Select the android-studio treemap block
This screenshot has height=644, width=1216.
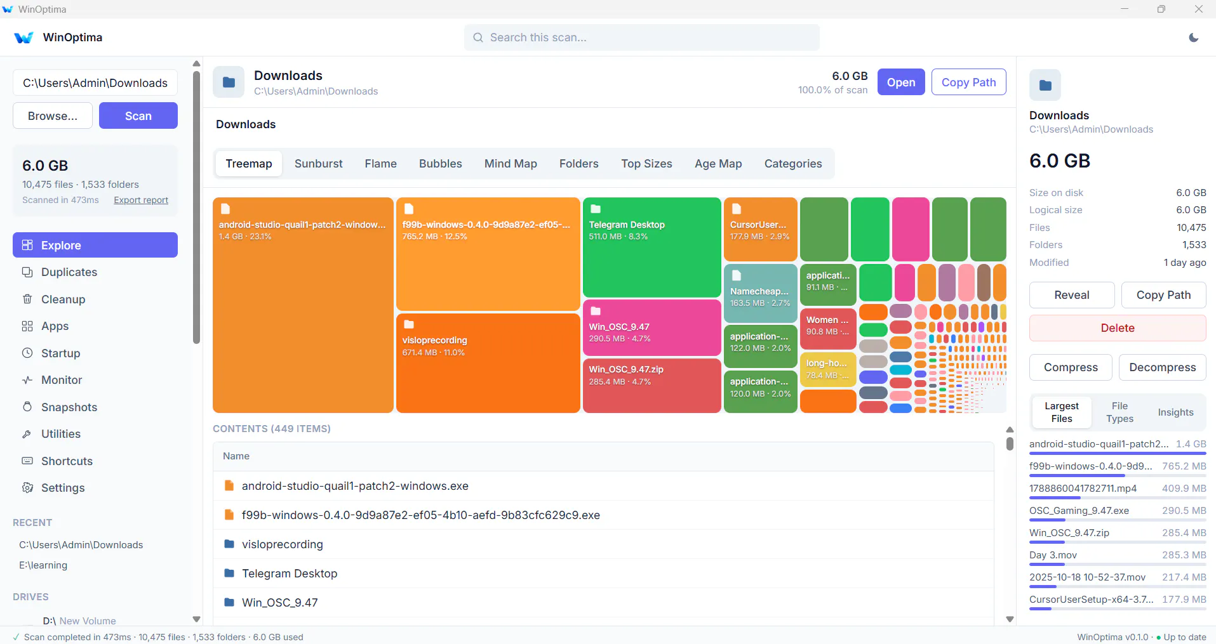click(303, 305)
